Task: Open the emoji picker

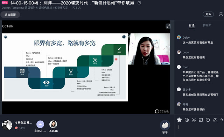Action: coord(187,120)
